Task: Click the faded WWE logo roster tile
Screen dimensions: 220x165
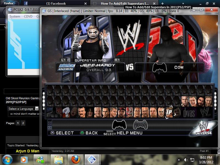Action: pyautogui.click(x=205, y=112)
